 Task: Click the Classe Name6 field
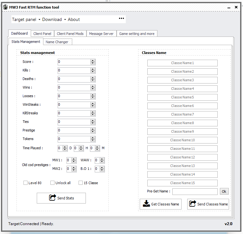coord(182,106)
